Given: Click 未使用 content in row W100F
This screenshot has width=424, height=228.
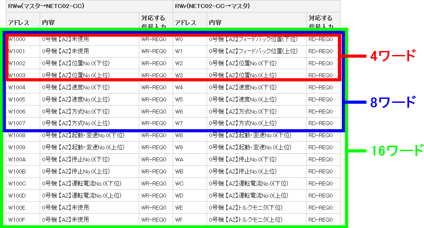Looking at the screenshot, I should pos(89,220).
